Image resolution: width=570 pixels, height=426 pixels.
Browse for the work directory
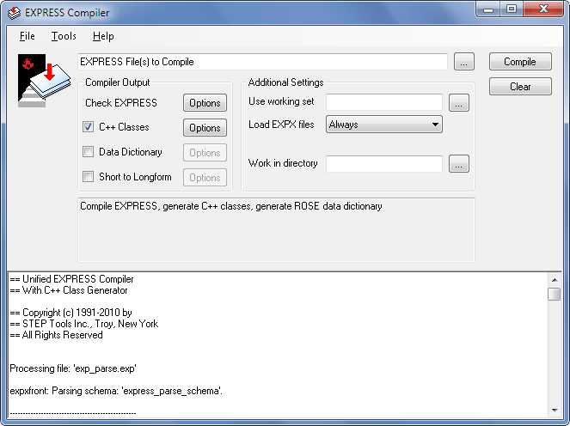pyautogui.click(x=459, y=164)
